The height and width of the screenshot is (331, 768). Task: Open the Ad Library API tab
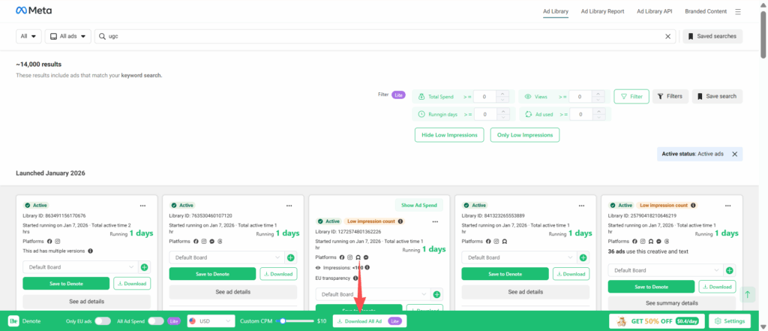(x=656, y=11)
